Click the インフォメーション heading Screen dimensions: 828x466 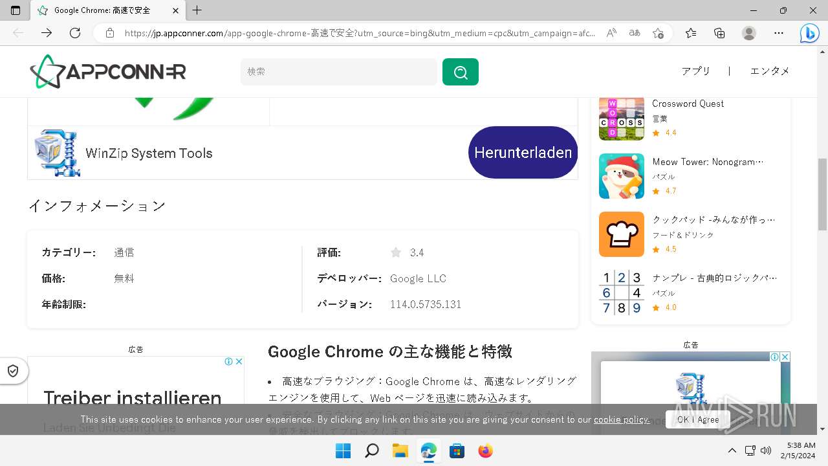pos(97,206)
